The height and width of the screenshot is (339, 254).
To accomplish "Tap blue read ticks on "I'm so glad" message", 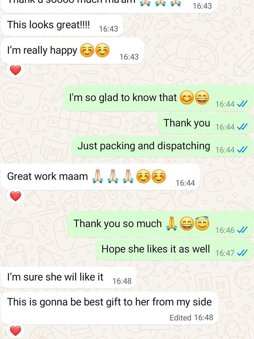I will click(242, 104).
